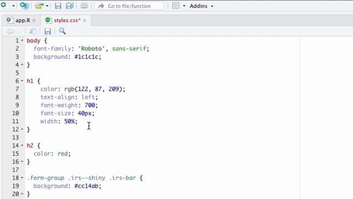Collapse the h2 rule on line 14
Screen dimensions: 353x199
22,145
